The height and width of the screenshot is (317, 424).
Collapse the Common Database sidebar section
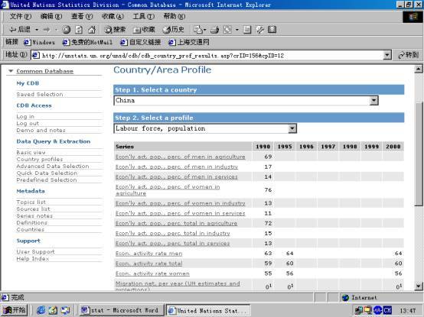click(11, 71)
